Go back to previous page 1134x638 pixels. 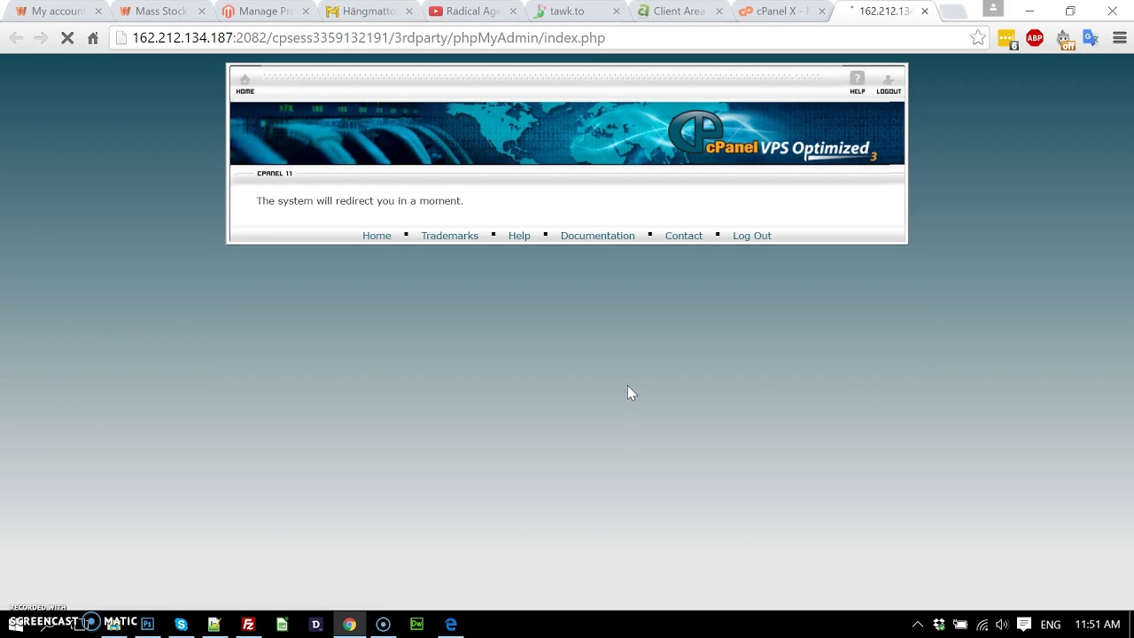pyautogui.click(x=16, y=38)
